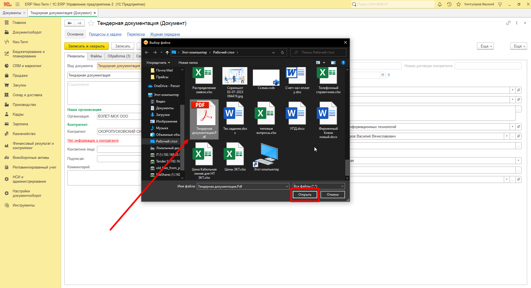
Task: Click the refresh icon in address bar
Action: pyautogui.click(x=282, y=52)
